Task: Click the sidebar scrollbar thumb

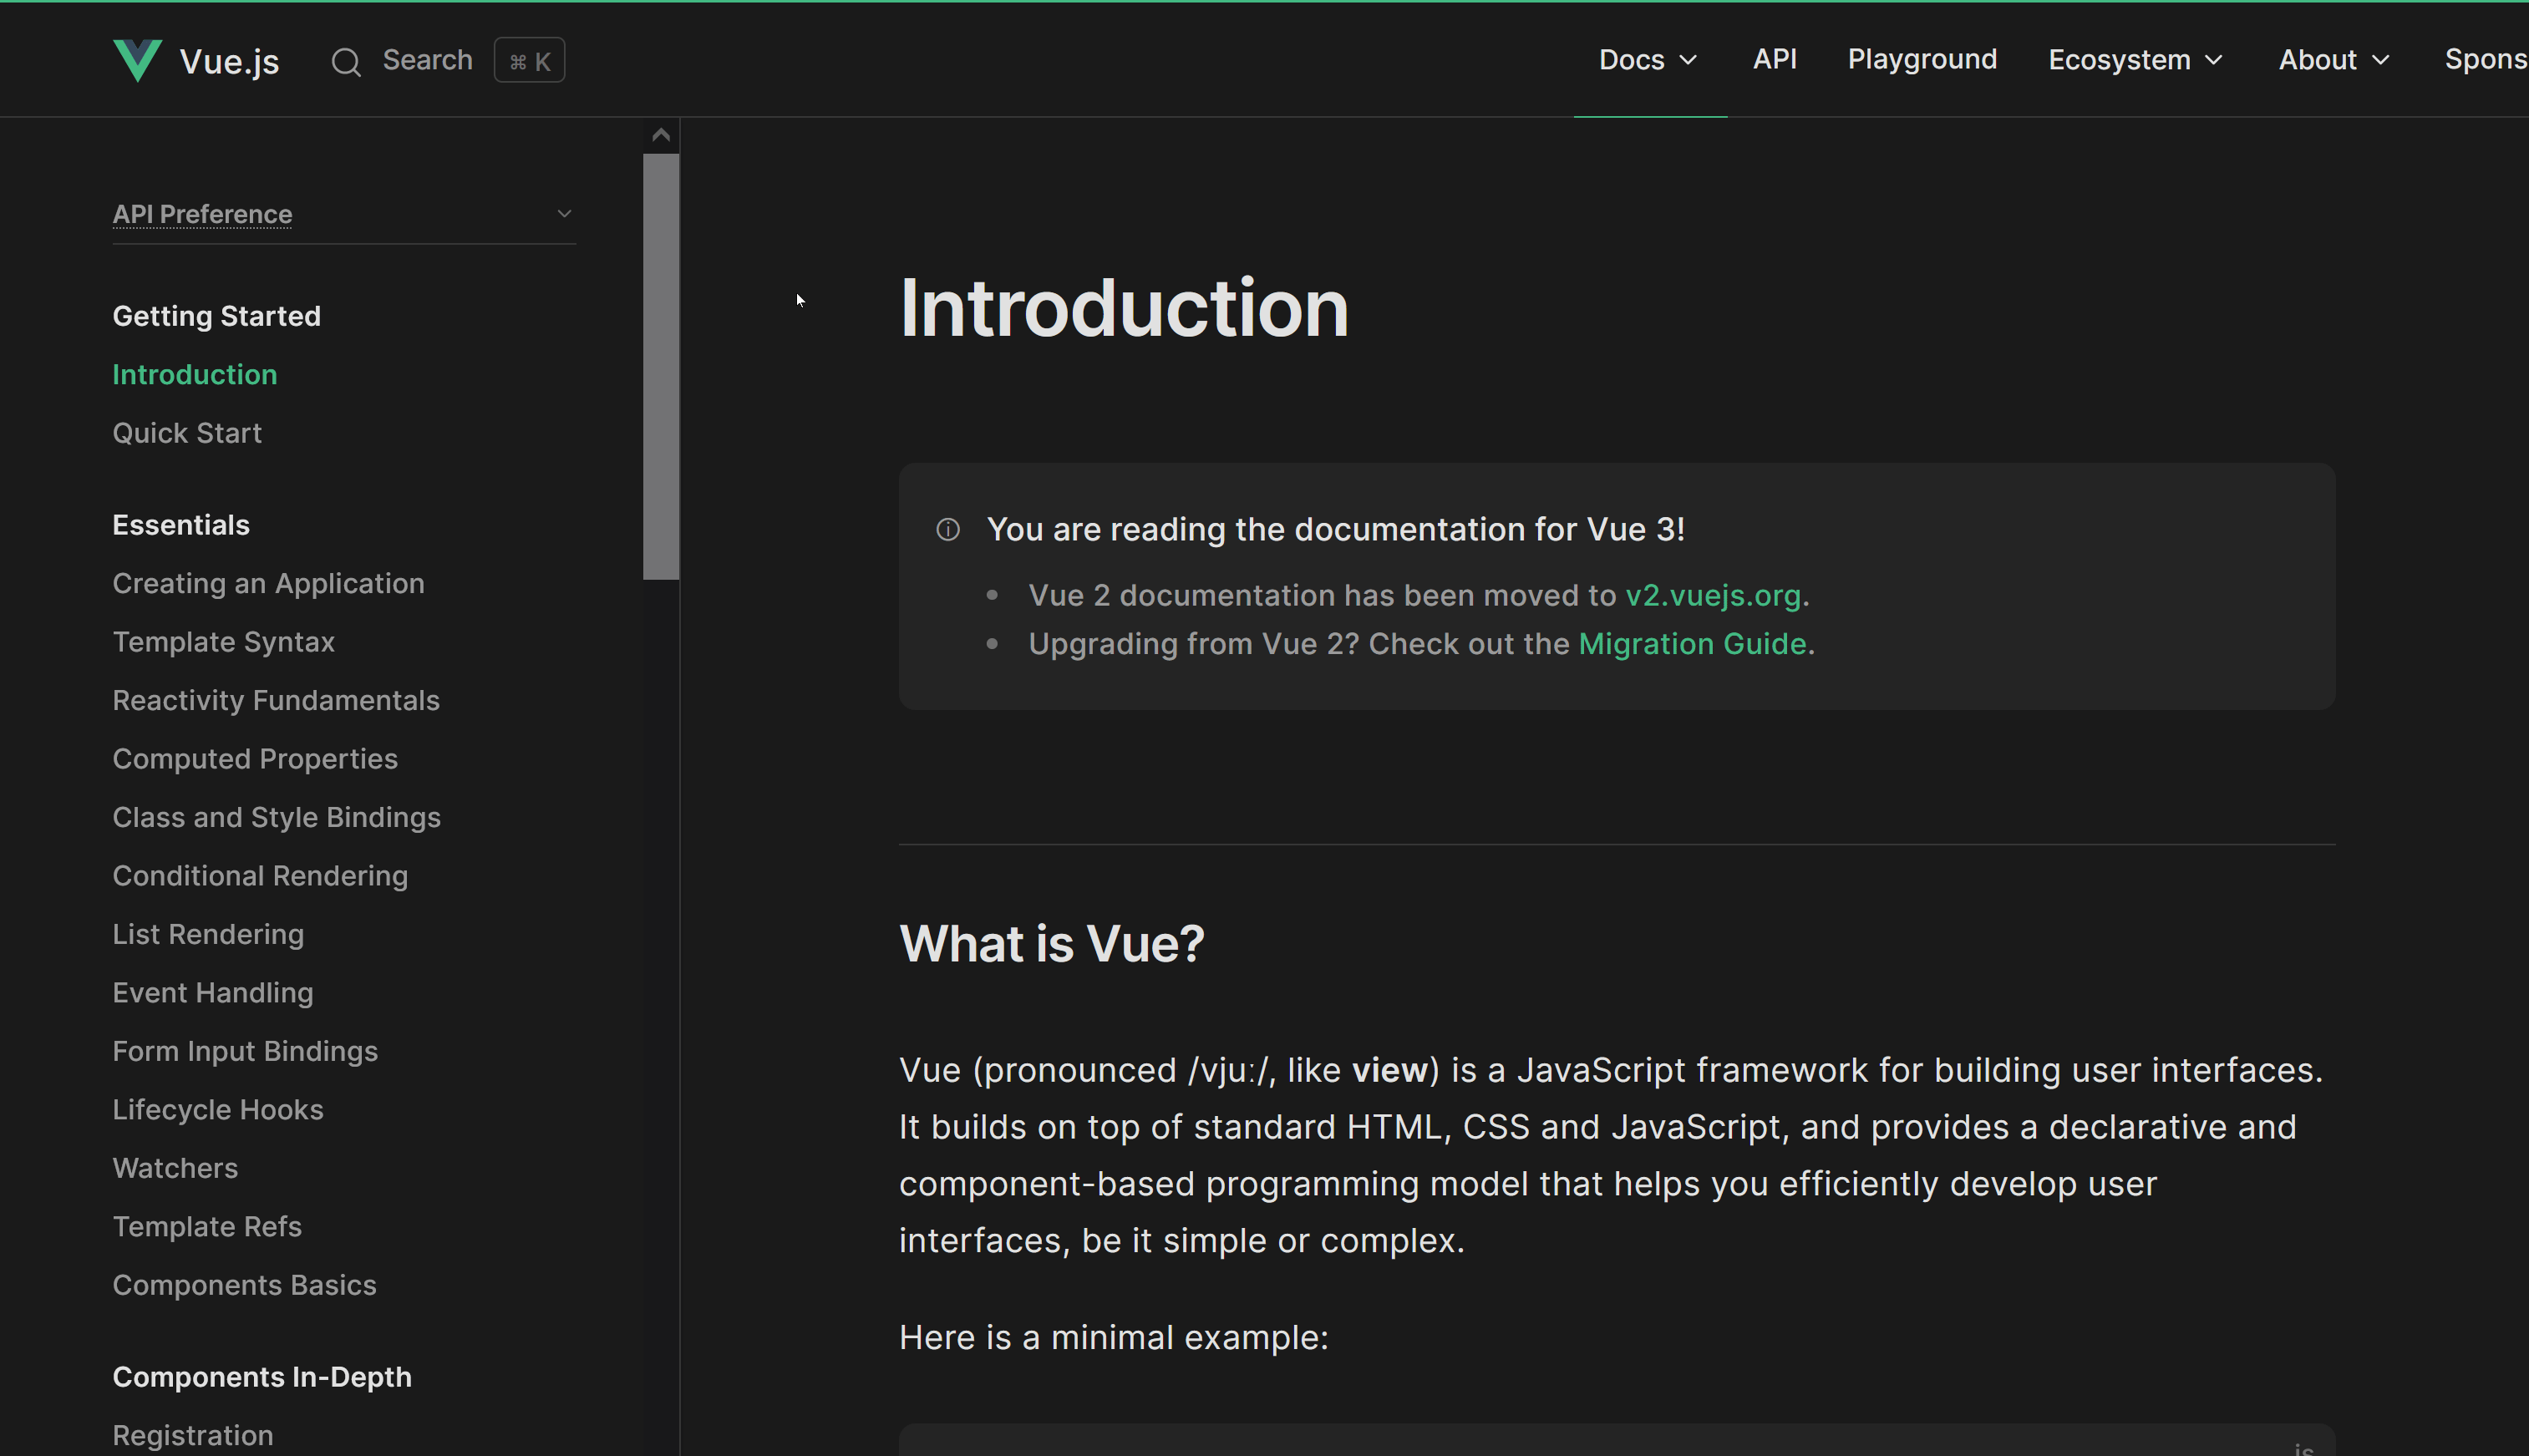Action: pos(660,366)
